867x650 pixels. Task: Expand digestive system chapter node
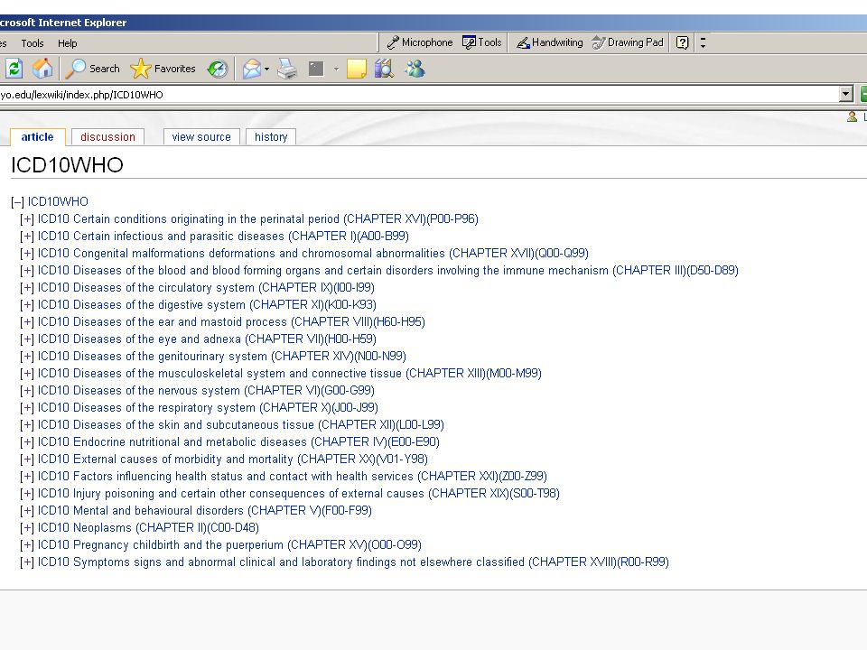(x=27, y=305)
